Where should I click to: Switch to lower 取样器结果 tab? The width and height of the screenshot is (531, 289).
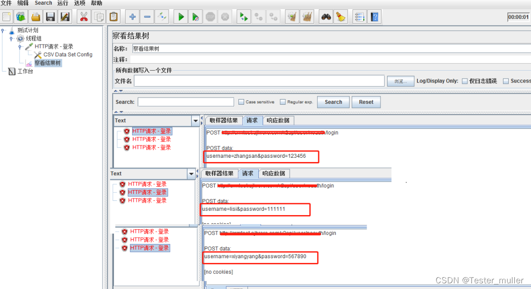click(x=219, y=173)
